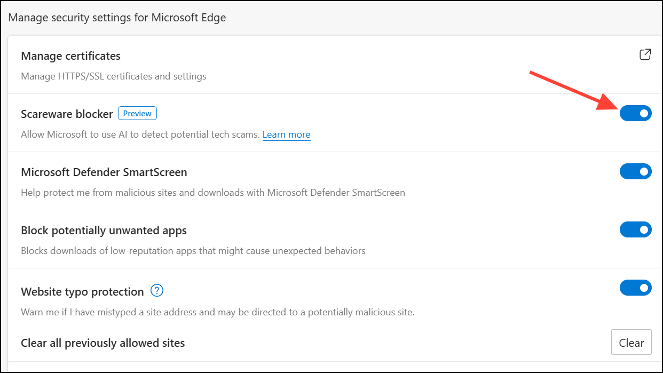Switch off Website typo protection toggle
Screen dimensions: 663x373
click(x=635, y=288)
